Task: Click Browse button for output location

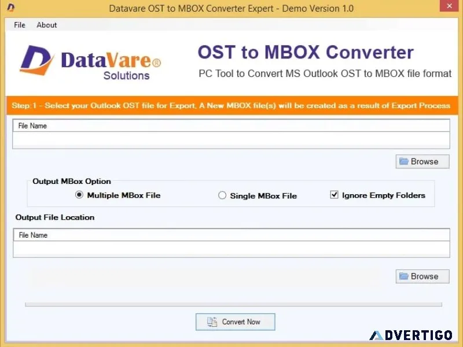Action: click(x=422, y=276)
